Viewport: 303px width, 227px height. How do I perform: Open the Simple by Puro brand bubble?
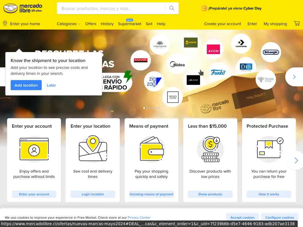[266, 79]
